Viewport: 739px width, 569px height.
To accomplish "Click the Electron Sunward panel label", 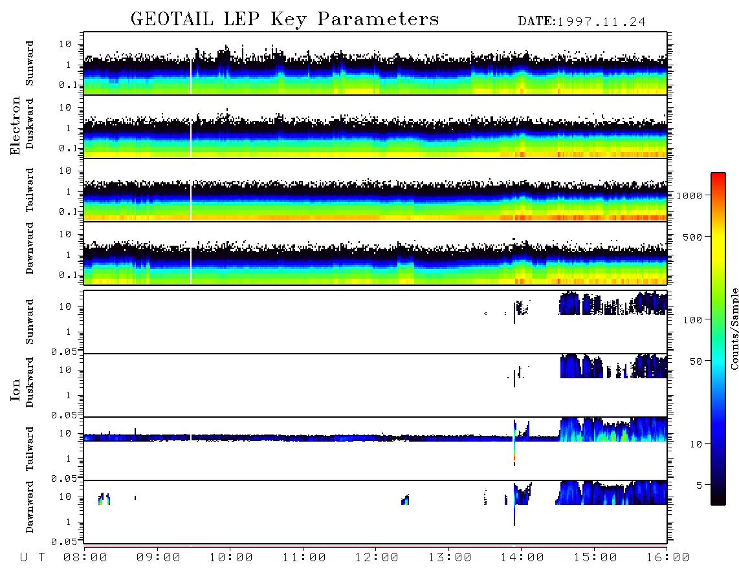I will pos(30,63).
